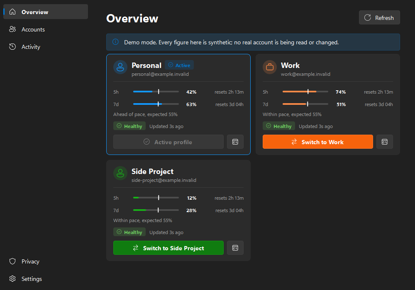Click Healthy badge on Personal card
Viewport: 415px width, 290px height.
129,126
